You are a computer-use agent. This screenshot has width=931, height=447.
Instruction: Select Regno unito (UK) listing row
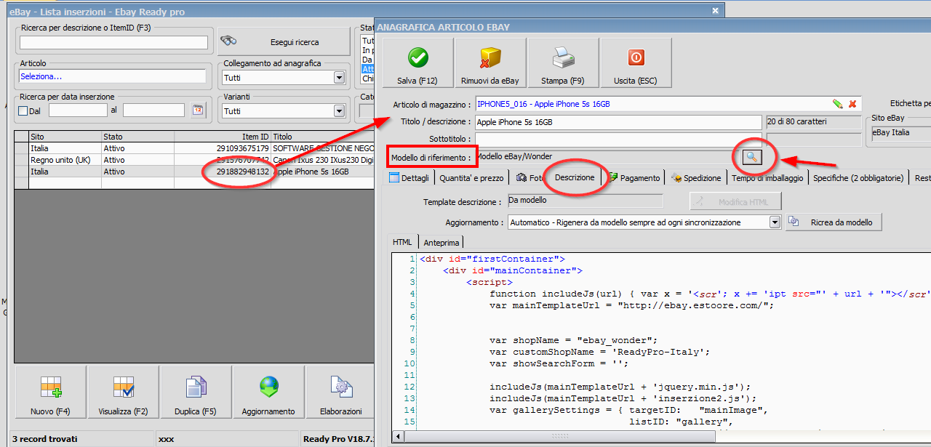195,160
